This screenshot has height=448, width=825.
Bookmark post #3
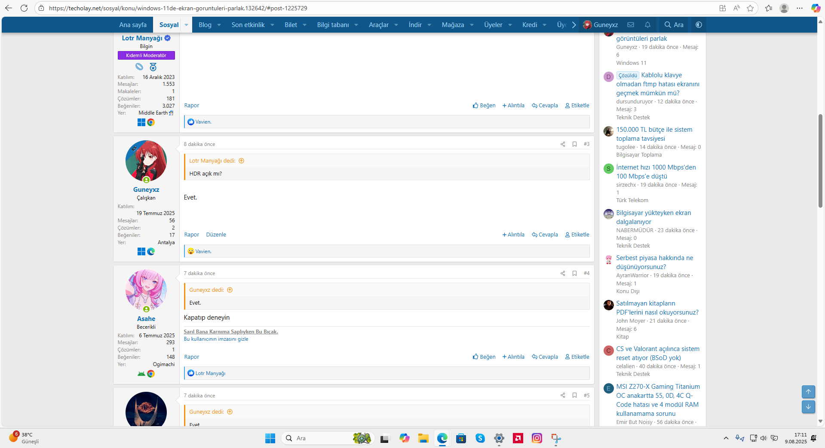click(574, 144)
